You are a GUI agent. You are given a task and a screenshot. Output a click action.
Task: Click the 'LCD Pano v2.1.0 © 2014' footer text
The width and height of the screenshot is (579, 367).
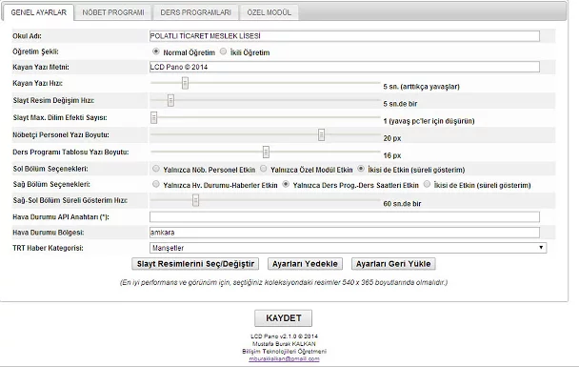[284, 336]
